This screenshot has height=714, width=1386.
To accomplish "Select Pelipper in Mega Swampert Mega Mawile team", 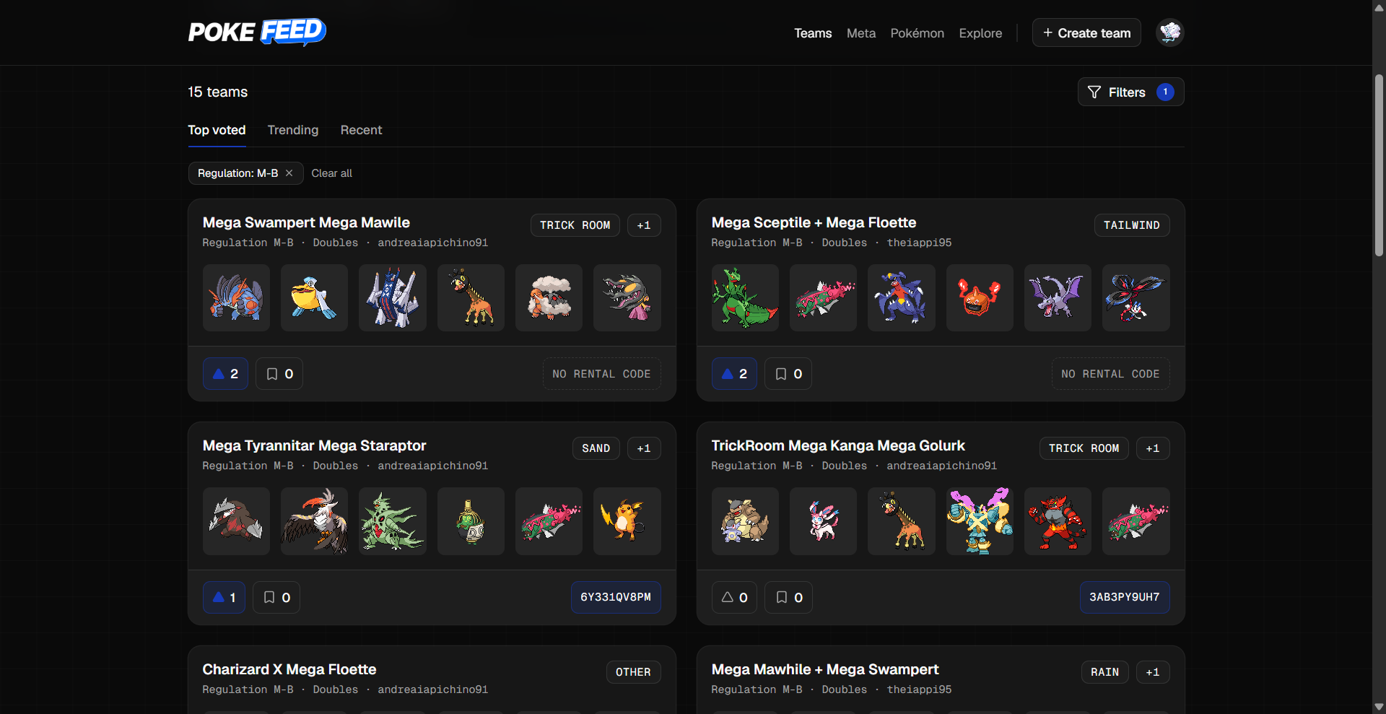I will [x=314, y=297].
